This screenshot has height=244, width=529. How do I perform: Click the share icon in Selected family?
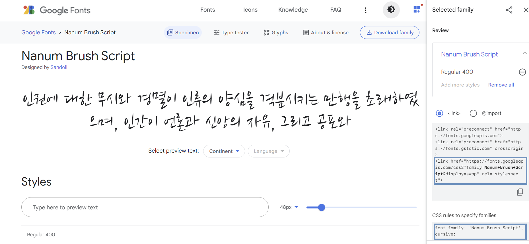point(509,10)
